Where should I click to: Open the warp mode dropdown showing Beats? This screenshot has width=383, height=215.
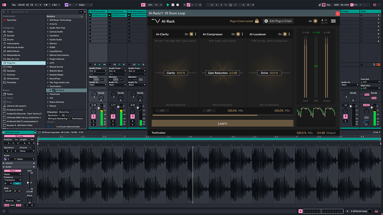(13, 174)
